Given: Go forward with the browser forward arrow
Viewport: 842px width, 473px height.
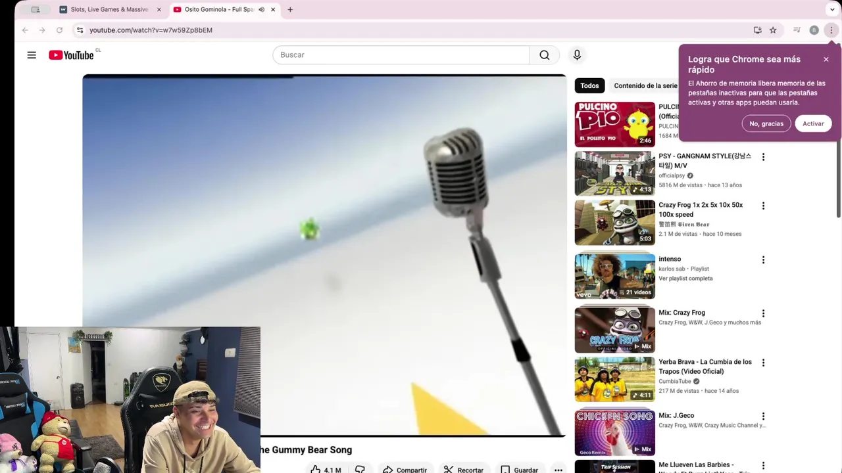Looking at the screenshot, I should click(x=42, y=30).
